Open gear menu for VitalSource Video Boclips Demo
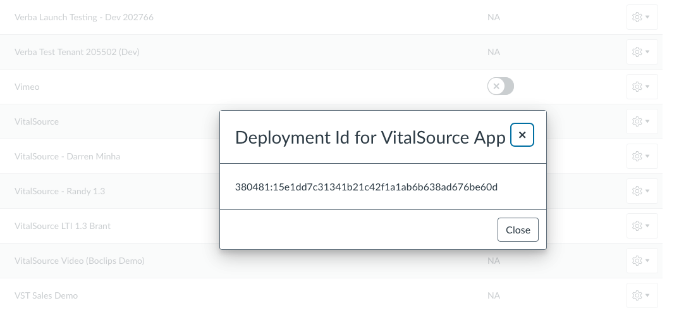Viewport: 679px width, 310px height. [x=642, y=261]
